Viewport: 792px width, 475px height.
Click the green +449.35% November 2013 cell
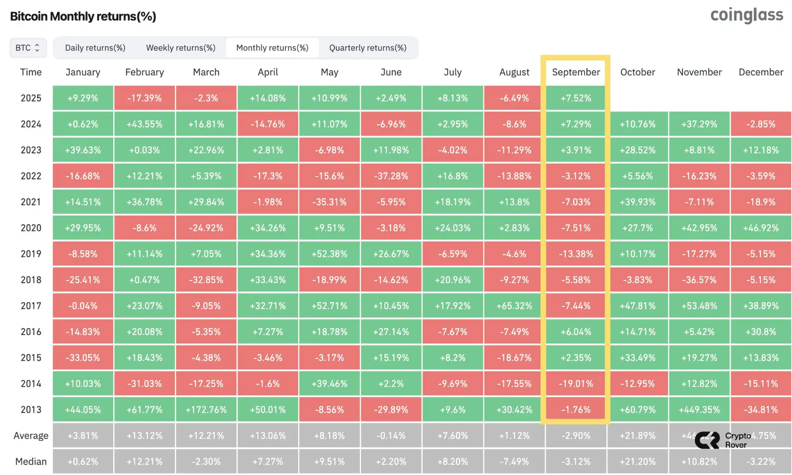(699, 410)
